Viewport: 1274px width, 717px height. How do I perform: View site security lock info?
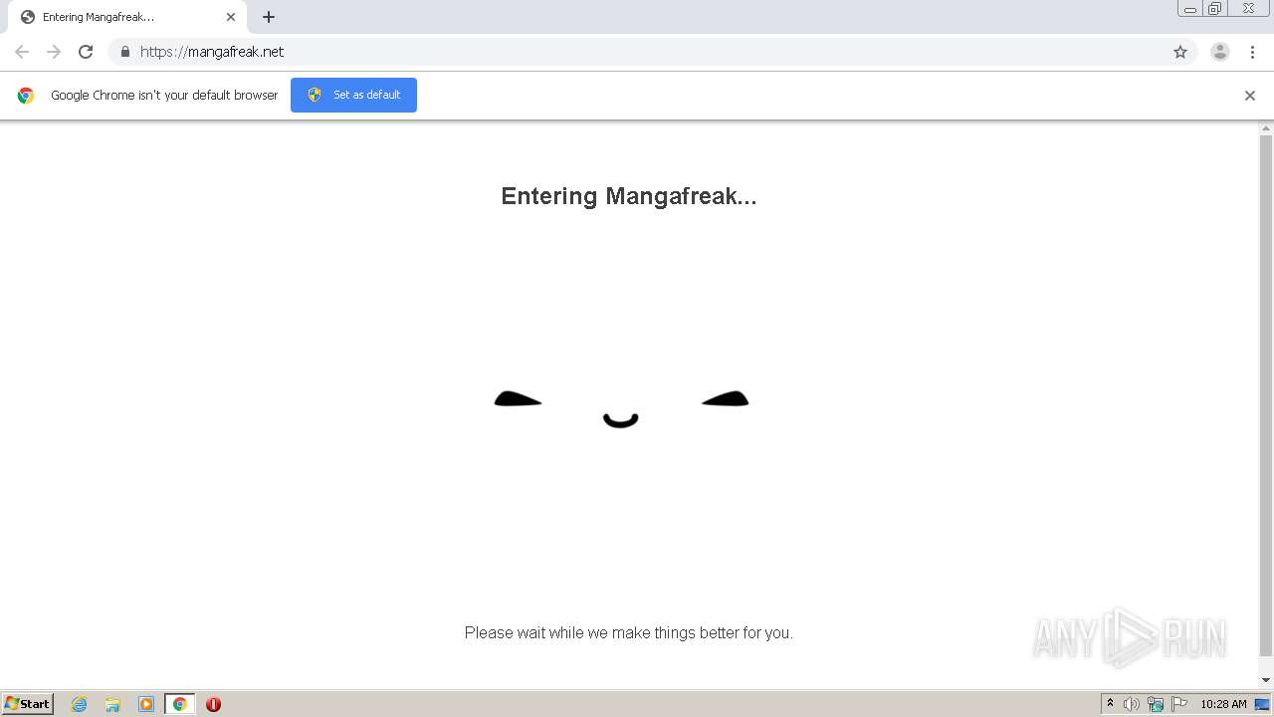(x=125, y=52)
